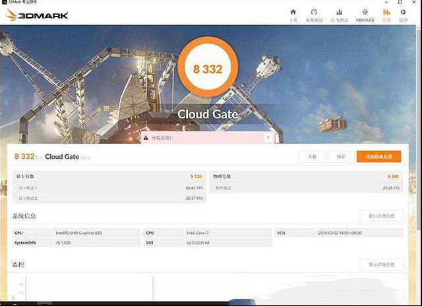Open the Stress Tests bar-chart icon tab
Image resolution: width=422 pixels, height=306 pixels.
point(340,16)
